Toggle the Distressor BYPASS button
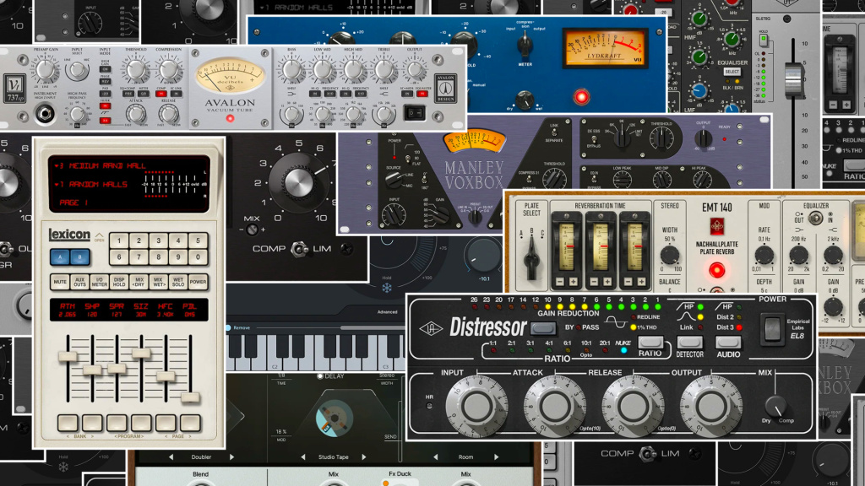 point(543,328)
